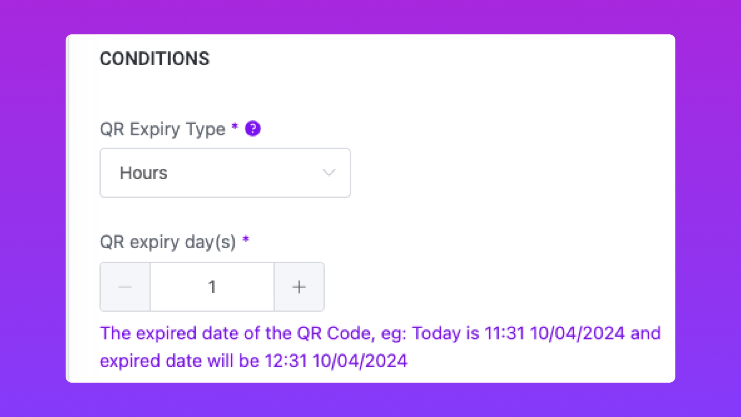Open the QR Expiry Type dropdown
741x417 pixels.
pos(225,173)
